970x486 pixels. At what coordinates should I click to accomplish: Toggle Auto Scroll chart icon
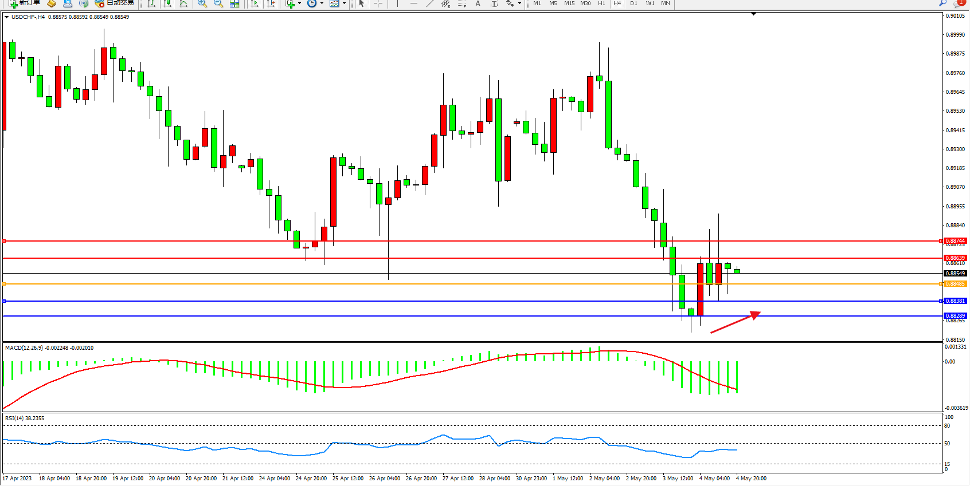[255, 3]
